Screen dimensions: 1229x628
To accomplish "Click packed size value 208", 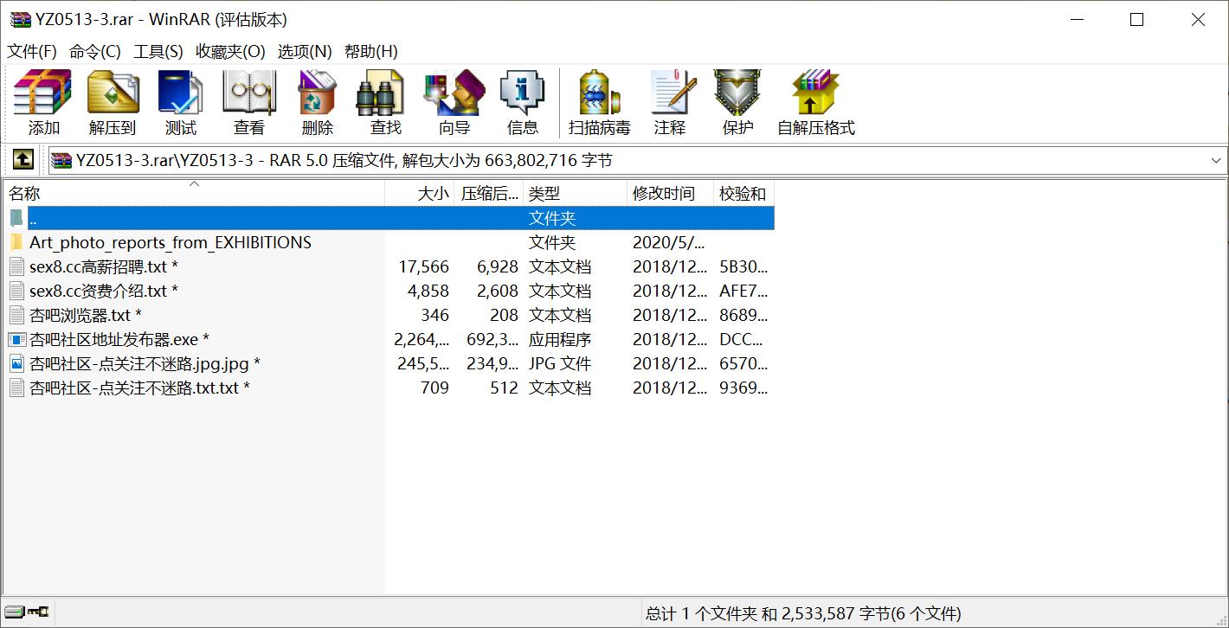I will pos(504,315).
